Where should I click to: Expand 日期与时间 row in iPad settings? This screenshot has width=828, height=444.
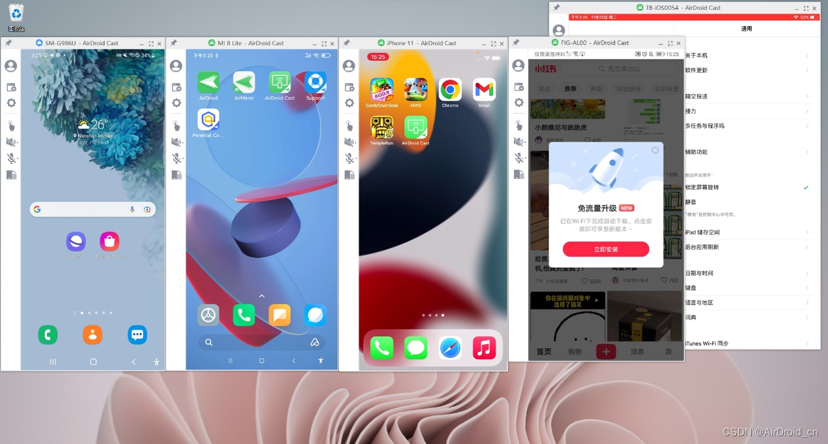[x=746, y=274]
